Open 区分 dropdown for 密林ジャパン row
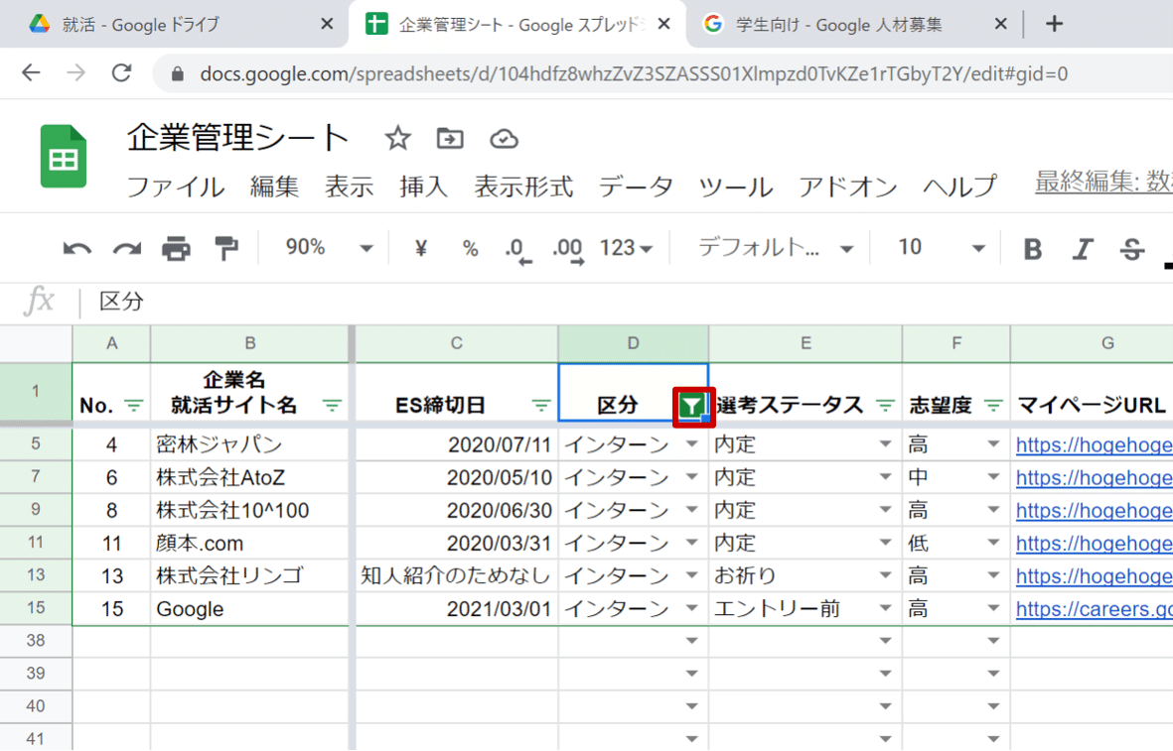Viewport: 1173px width, 751px height. coord(692,443)
